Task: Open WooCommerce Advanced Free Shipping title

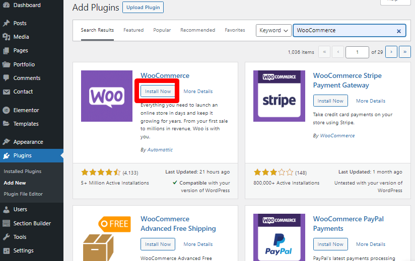Action: (178, 224)
